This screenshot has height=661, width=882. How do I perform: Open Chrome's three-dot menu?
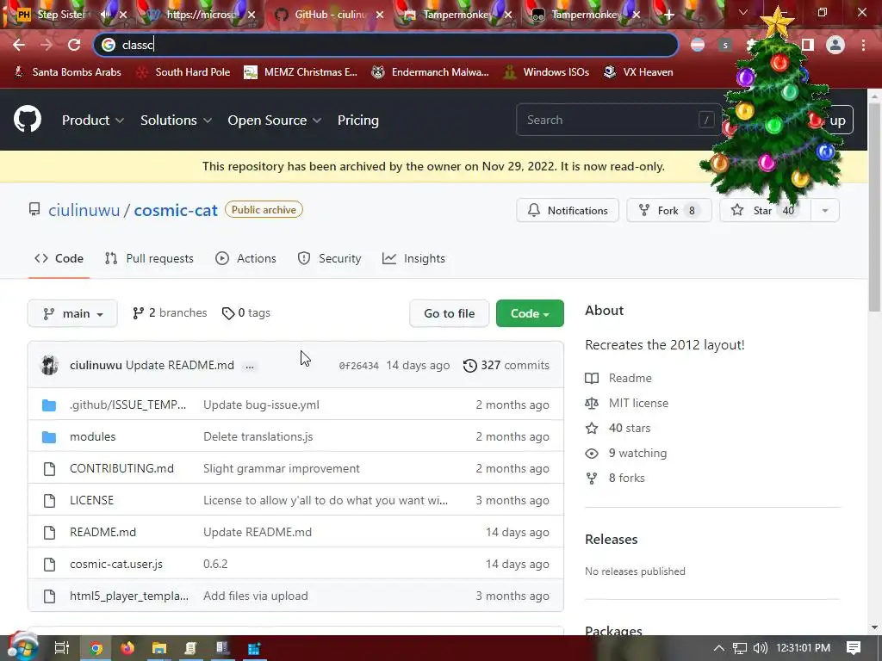click(x=863, y=45)
